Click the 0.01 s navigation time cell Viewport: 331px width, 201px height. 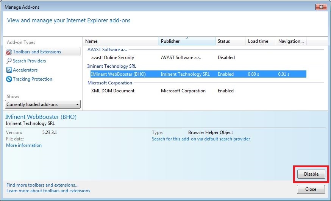coord(284,74)
